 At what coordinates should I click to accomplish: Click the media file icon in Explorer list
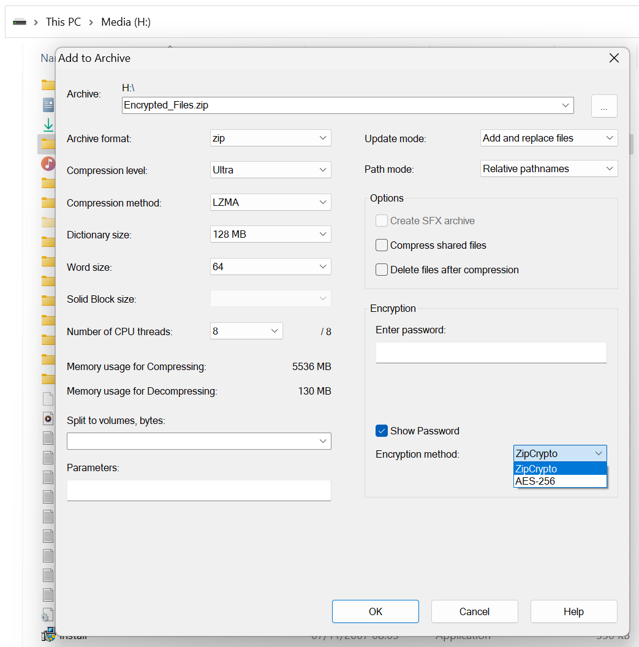pos(48,418)
